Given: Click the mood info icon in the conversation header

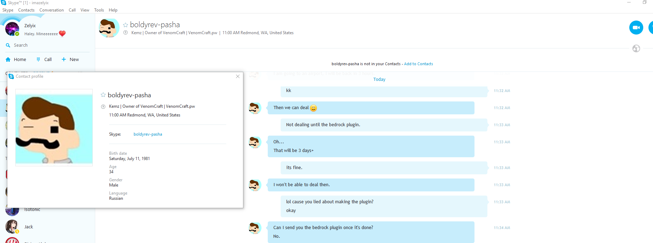Looking at the screenshot, I should coord(126,33).
